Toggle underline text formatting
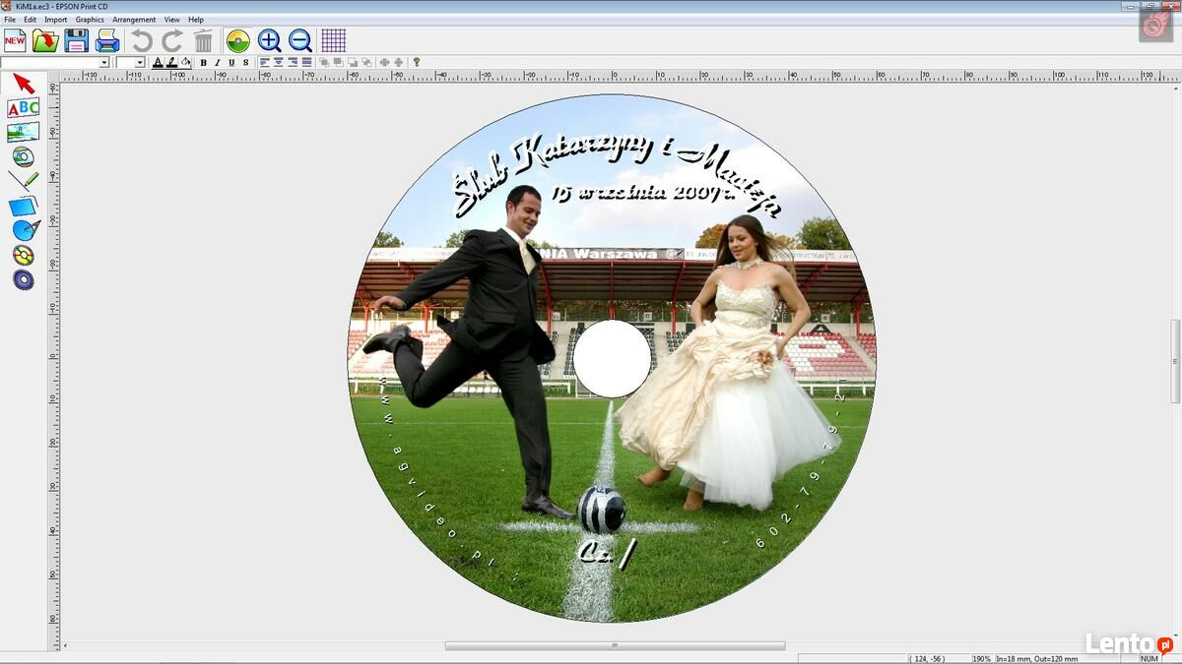1182x664 pixels. tap(231, 63)
